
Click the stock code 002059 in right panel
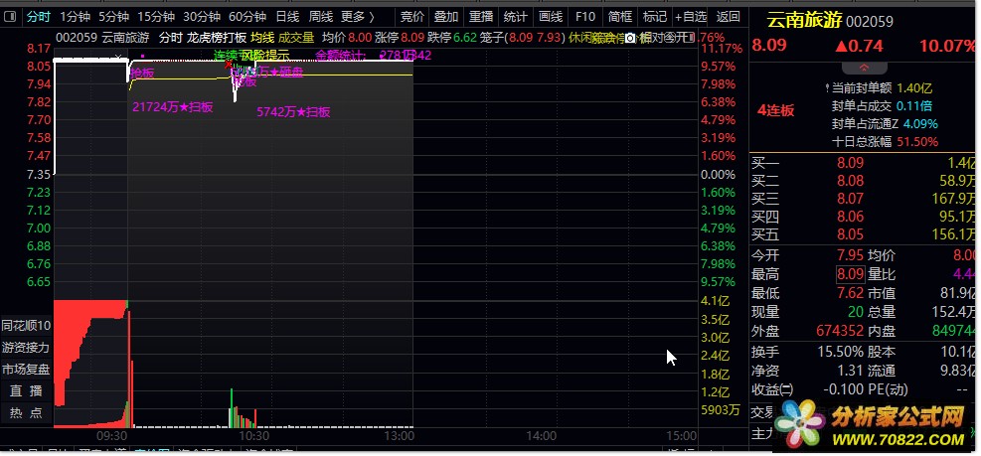tap(870, 23)
